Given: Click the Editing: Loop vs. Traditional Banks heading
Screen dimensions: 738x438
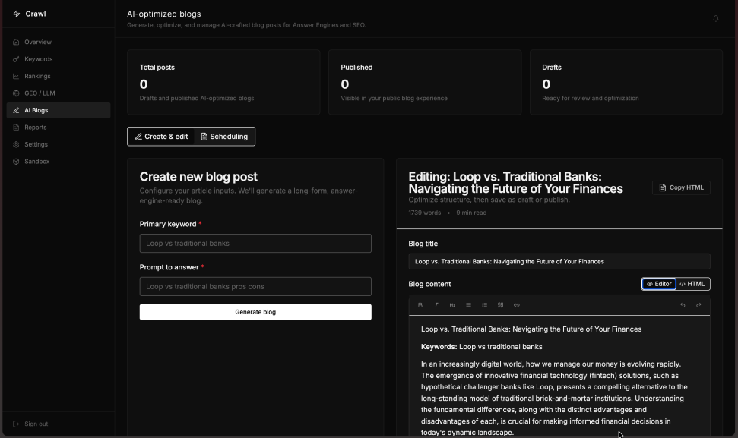Looking at the screenshot, I should 515,182.
